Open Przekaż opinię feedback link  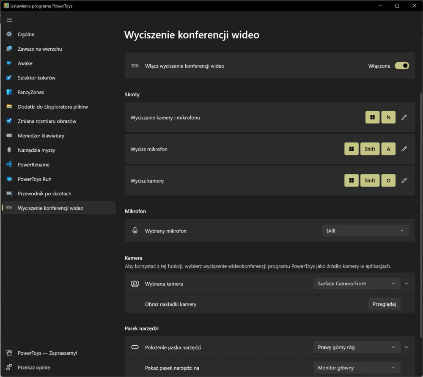coord(59,367)
